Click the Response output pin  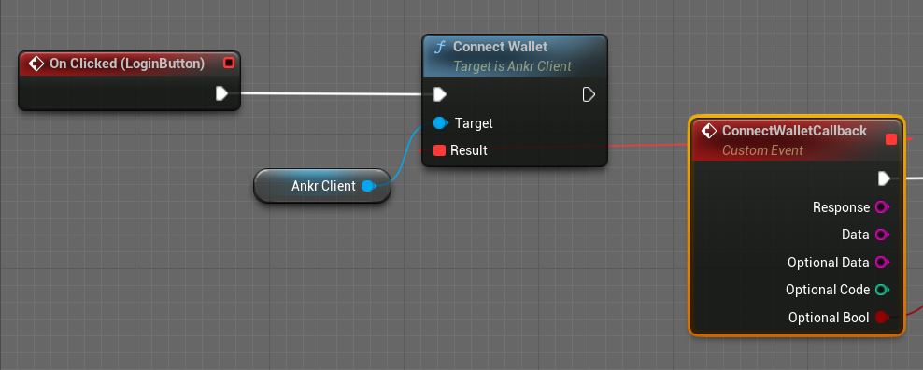click(x=882, y=207)
